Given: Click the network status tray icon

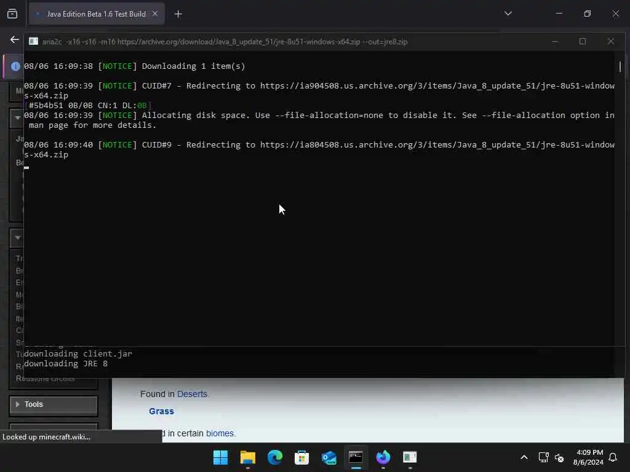Looking at the screenshot, I should [543, 457].
